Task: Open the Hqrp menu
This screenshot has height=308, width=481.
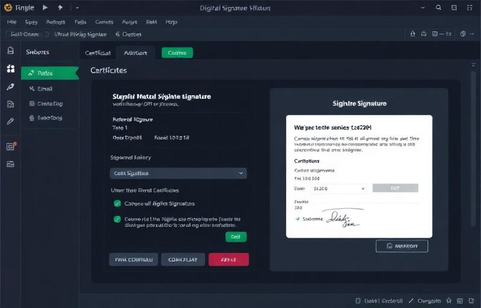Action: [x=171, y=22]
